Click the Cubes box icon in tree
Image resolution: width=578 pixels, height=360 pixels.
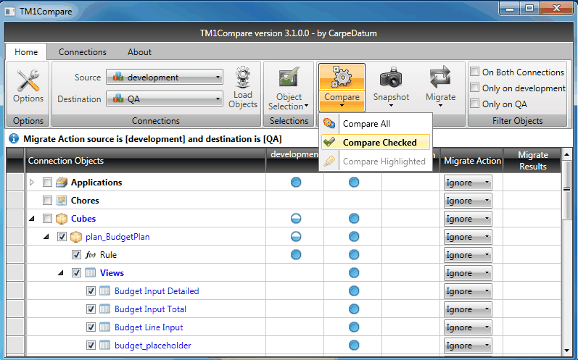(x=62, y=218)
